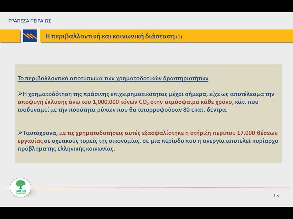
Task: Click the text '80 εκατ. δέντρα'
Action: [205, 110]
